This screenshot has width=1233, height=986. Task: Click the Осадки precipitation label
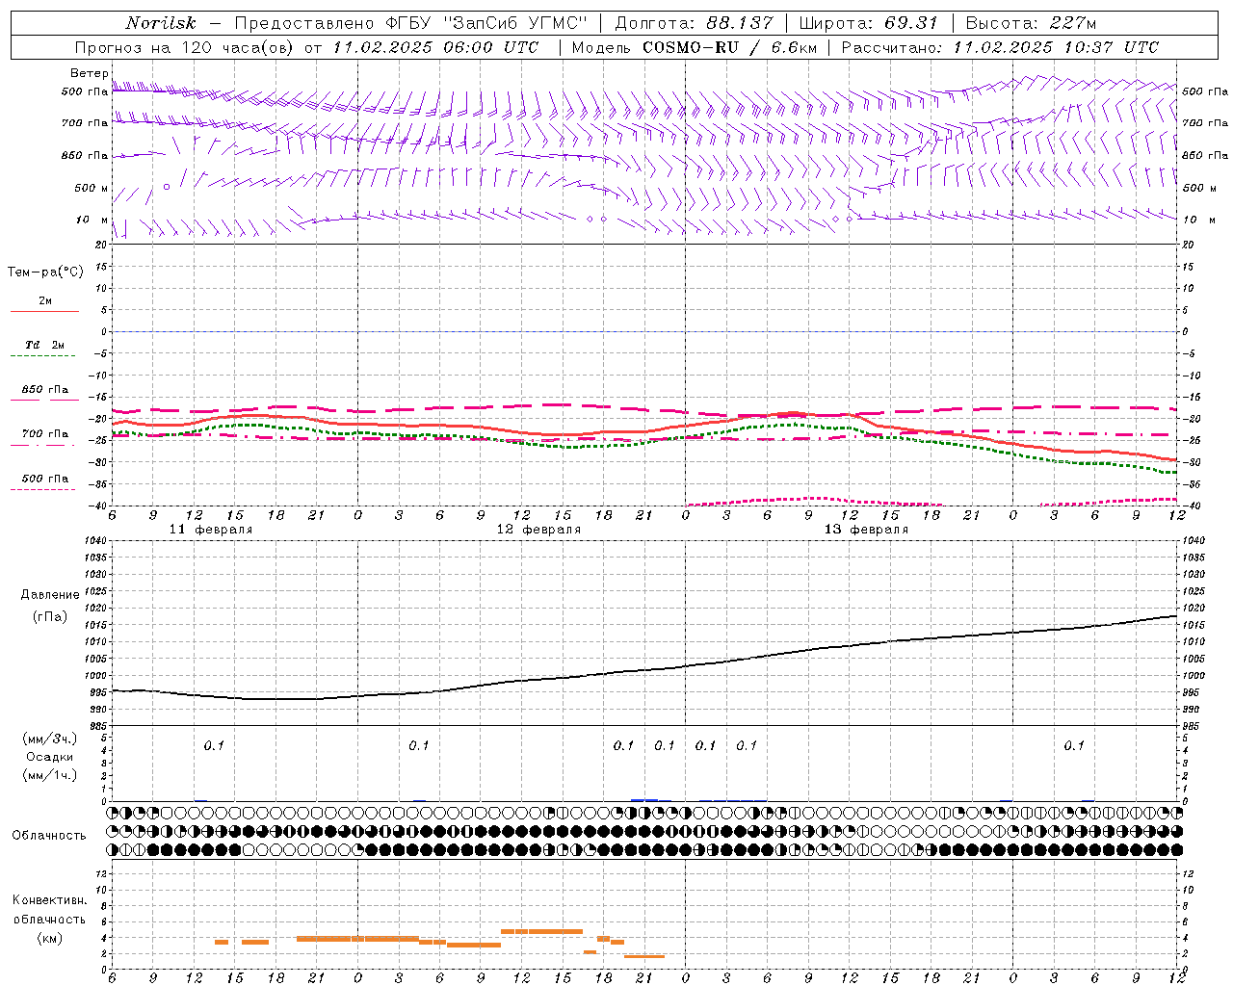coord(50,757)
